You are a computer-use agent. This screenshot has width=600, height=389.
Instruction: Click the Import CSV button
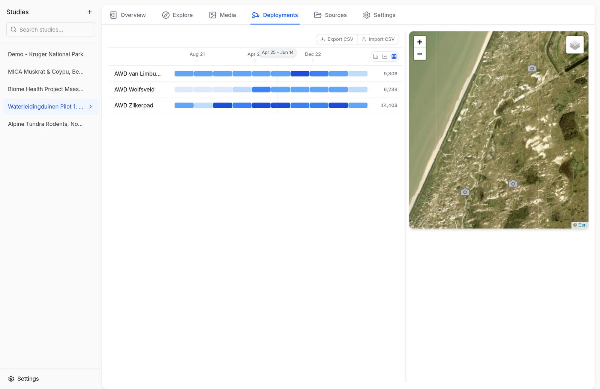[378, 39]
